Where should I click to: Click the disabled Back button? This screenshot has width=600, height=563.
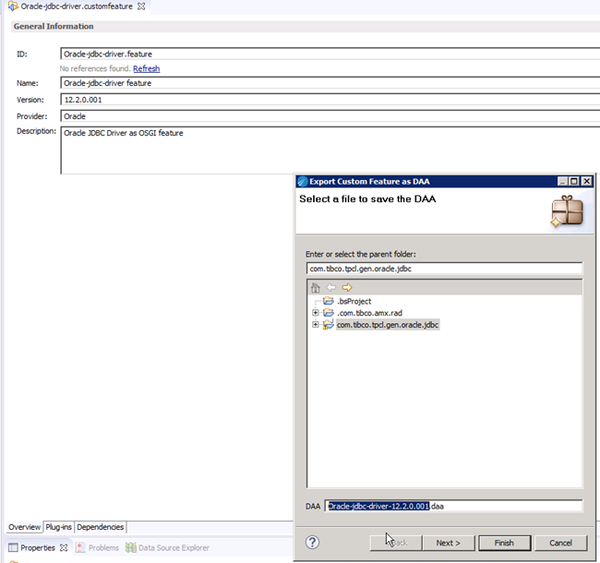396,543
